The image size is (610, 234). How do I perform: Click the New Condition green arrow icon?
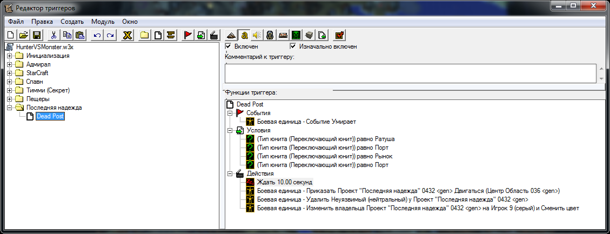pyautogui.click(x=201, y=36)
